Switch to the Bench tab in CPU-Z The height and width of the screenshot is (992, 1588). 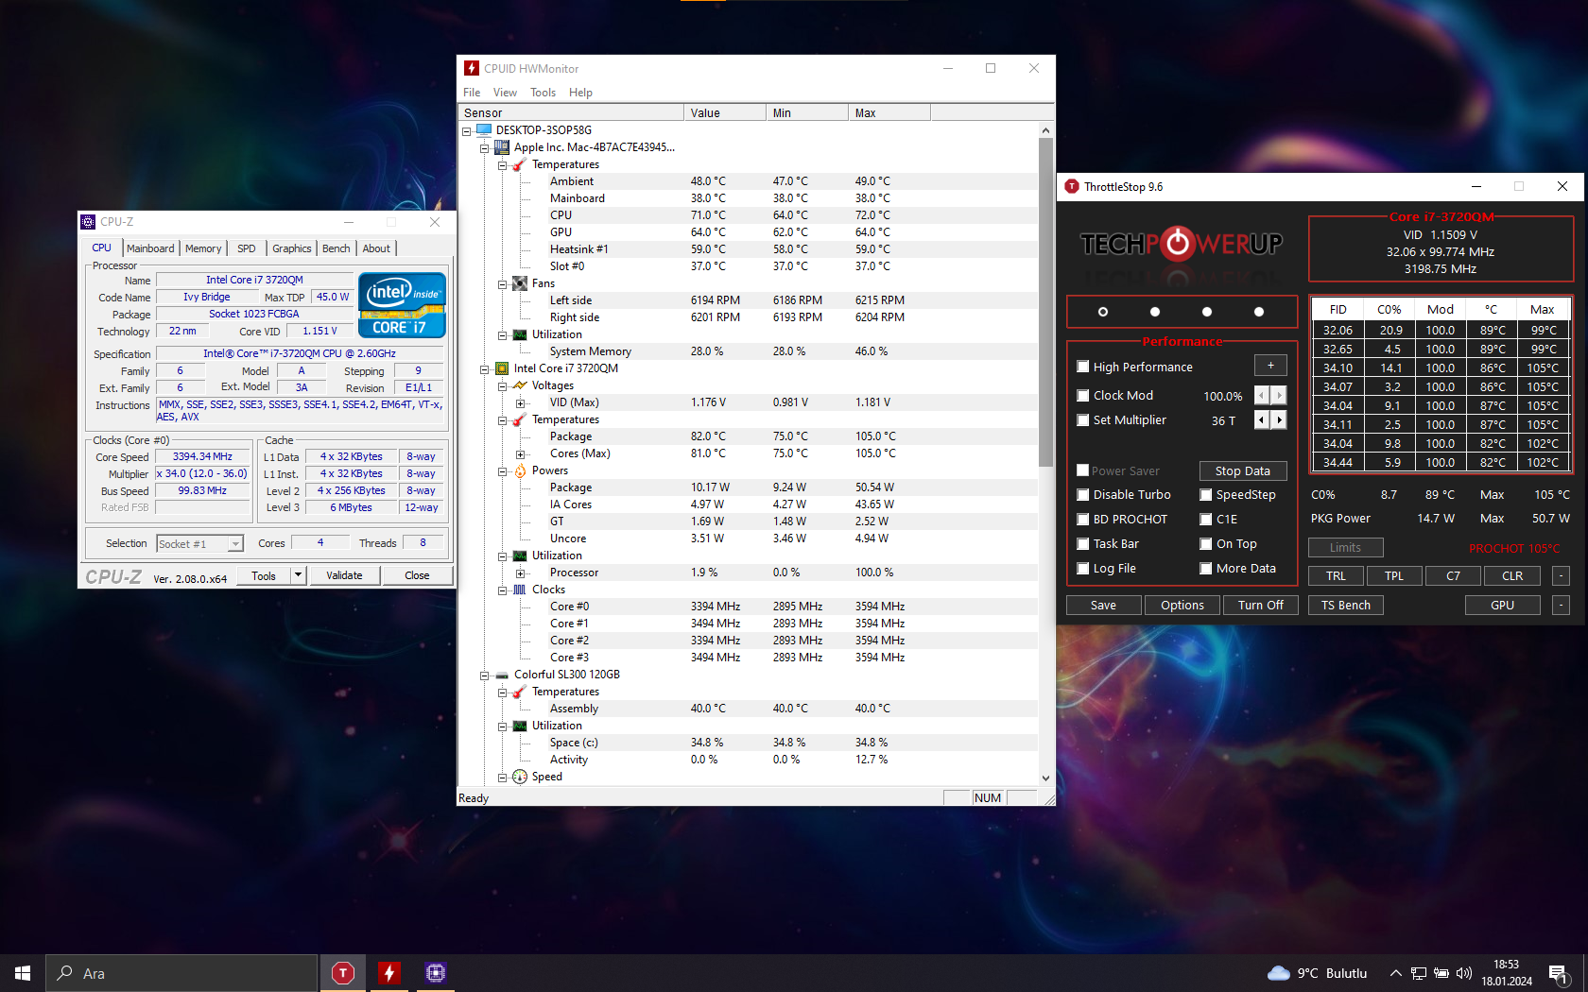tap(336, 248)
